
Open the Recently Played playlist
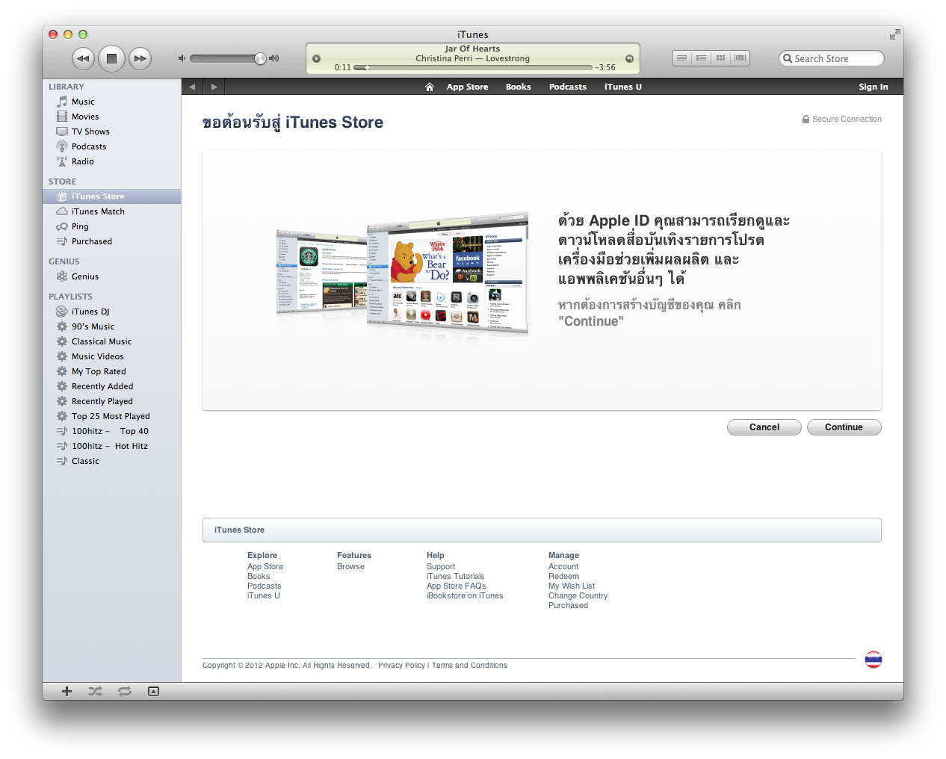111,401
